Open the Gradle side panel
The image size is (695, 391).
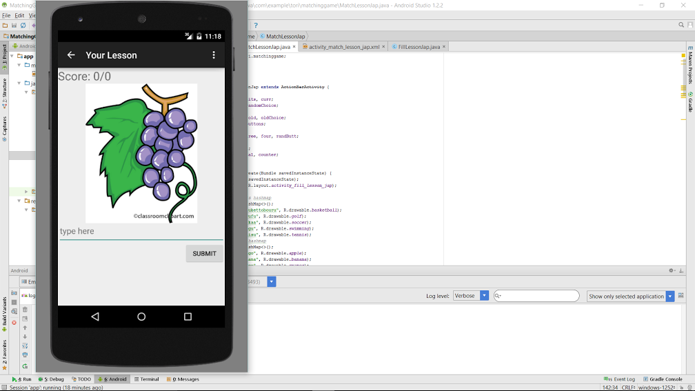pos(690,102)
